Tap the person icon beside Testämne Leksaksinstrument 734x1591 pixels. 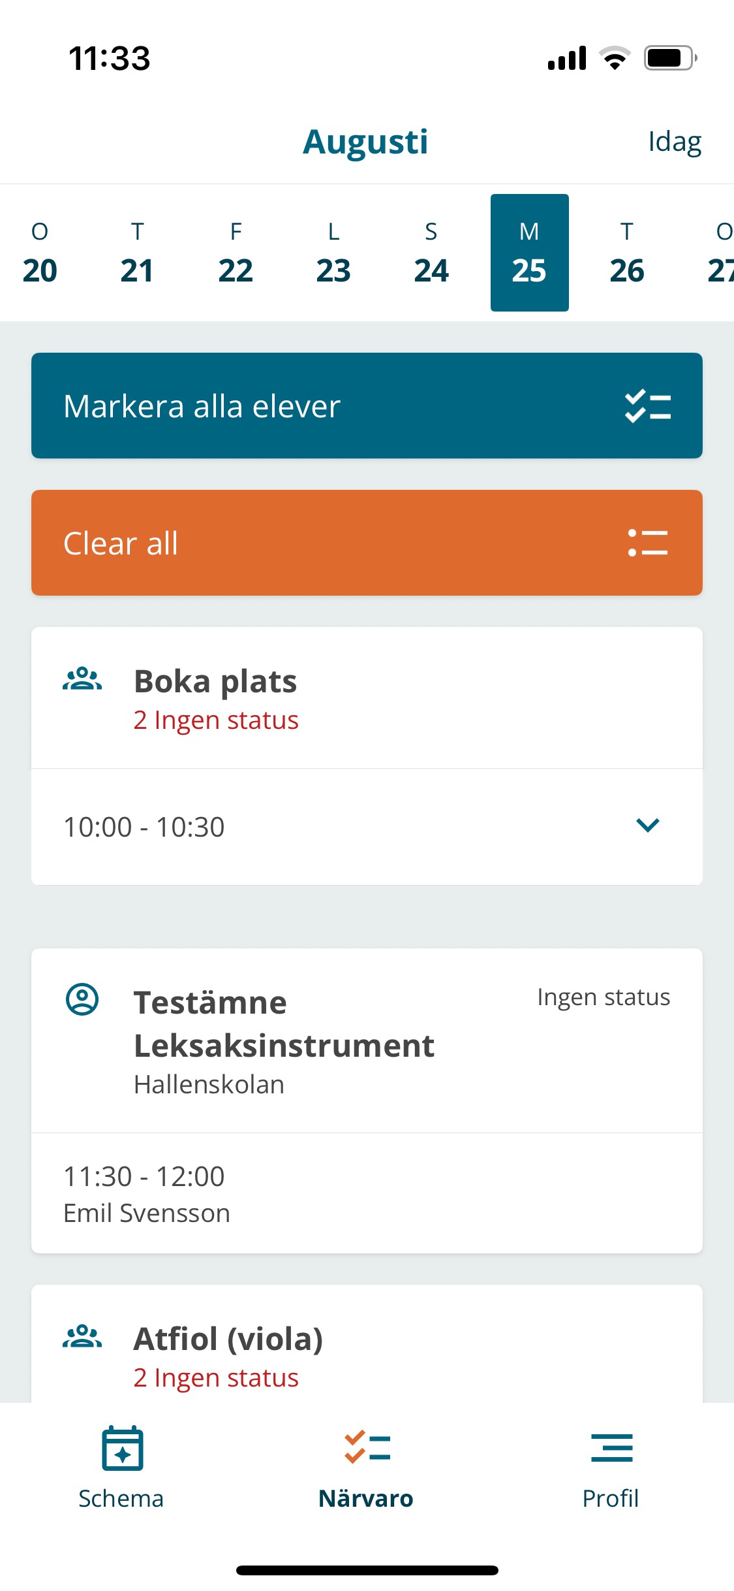pyautogui.click(x=82, y=999)
